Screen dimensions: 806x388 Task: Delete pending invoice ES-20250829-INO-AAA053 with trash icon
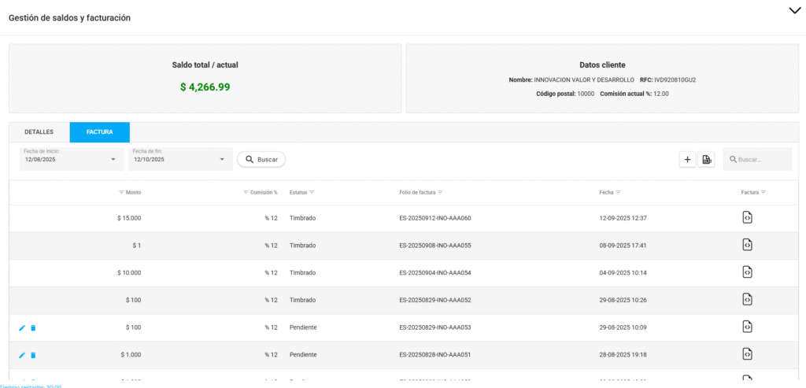(x=33, y=327)
